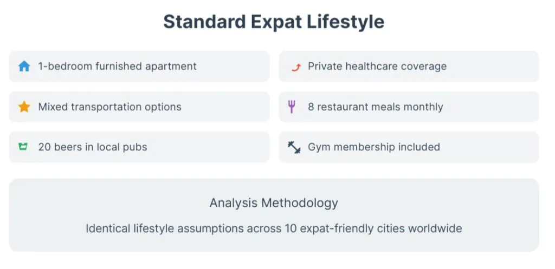Viewport: 555px width, 269px height.
Task: Click the red curved arrow healthcare icon
Action: 294,67
